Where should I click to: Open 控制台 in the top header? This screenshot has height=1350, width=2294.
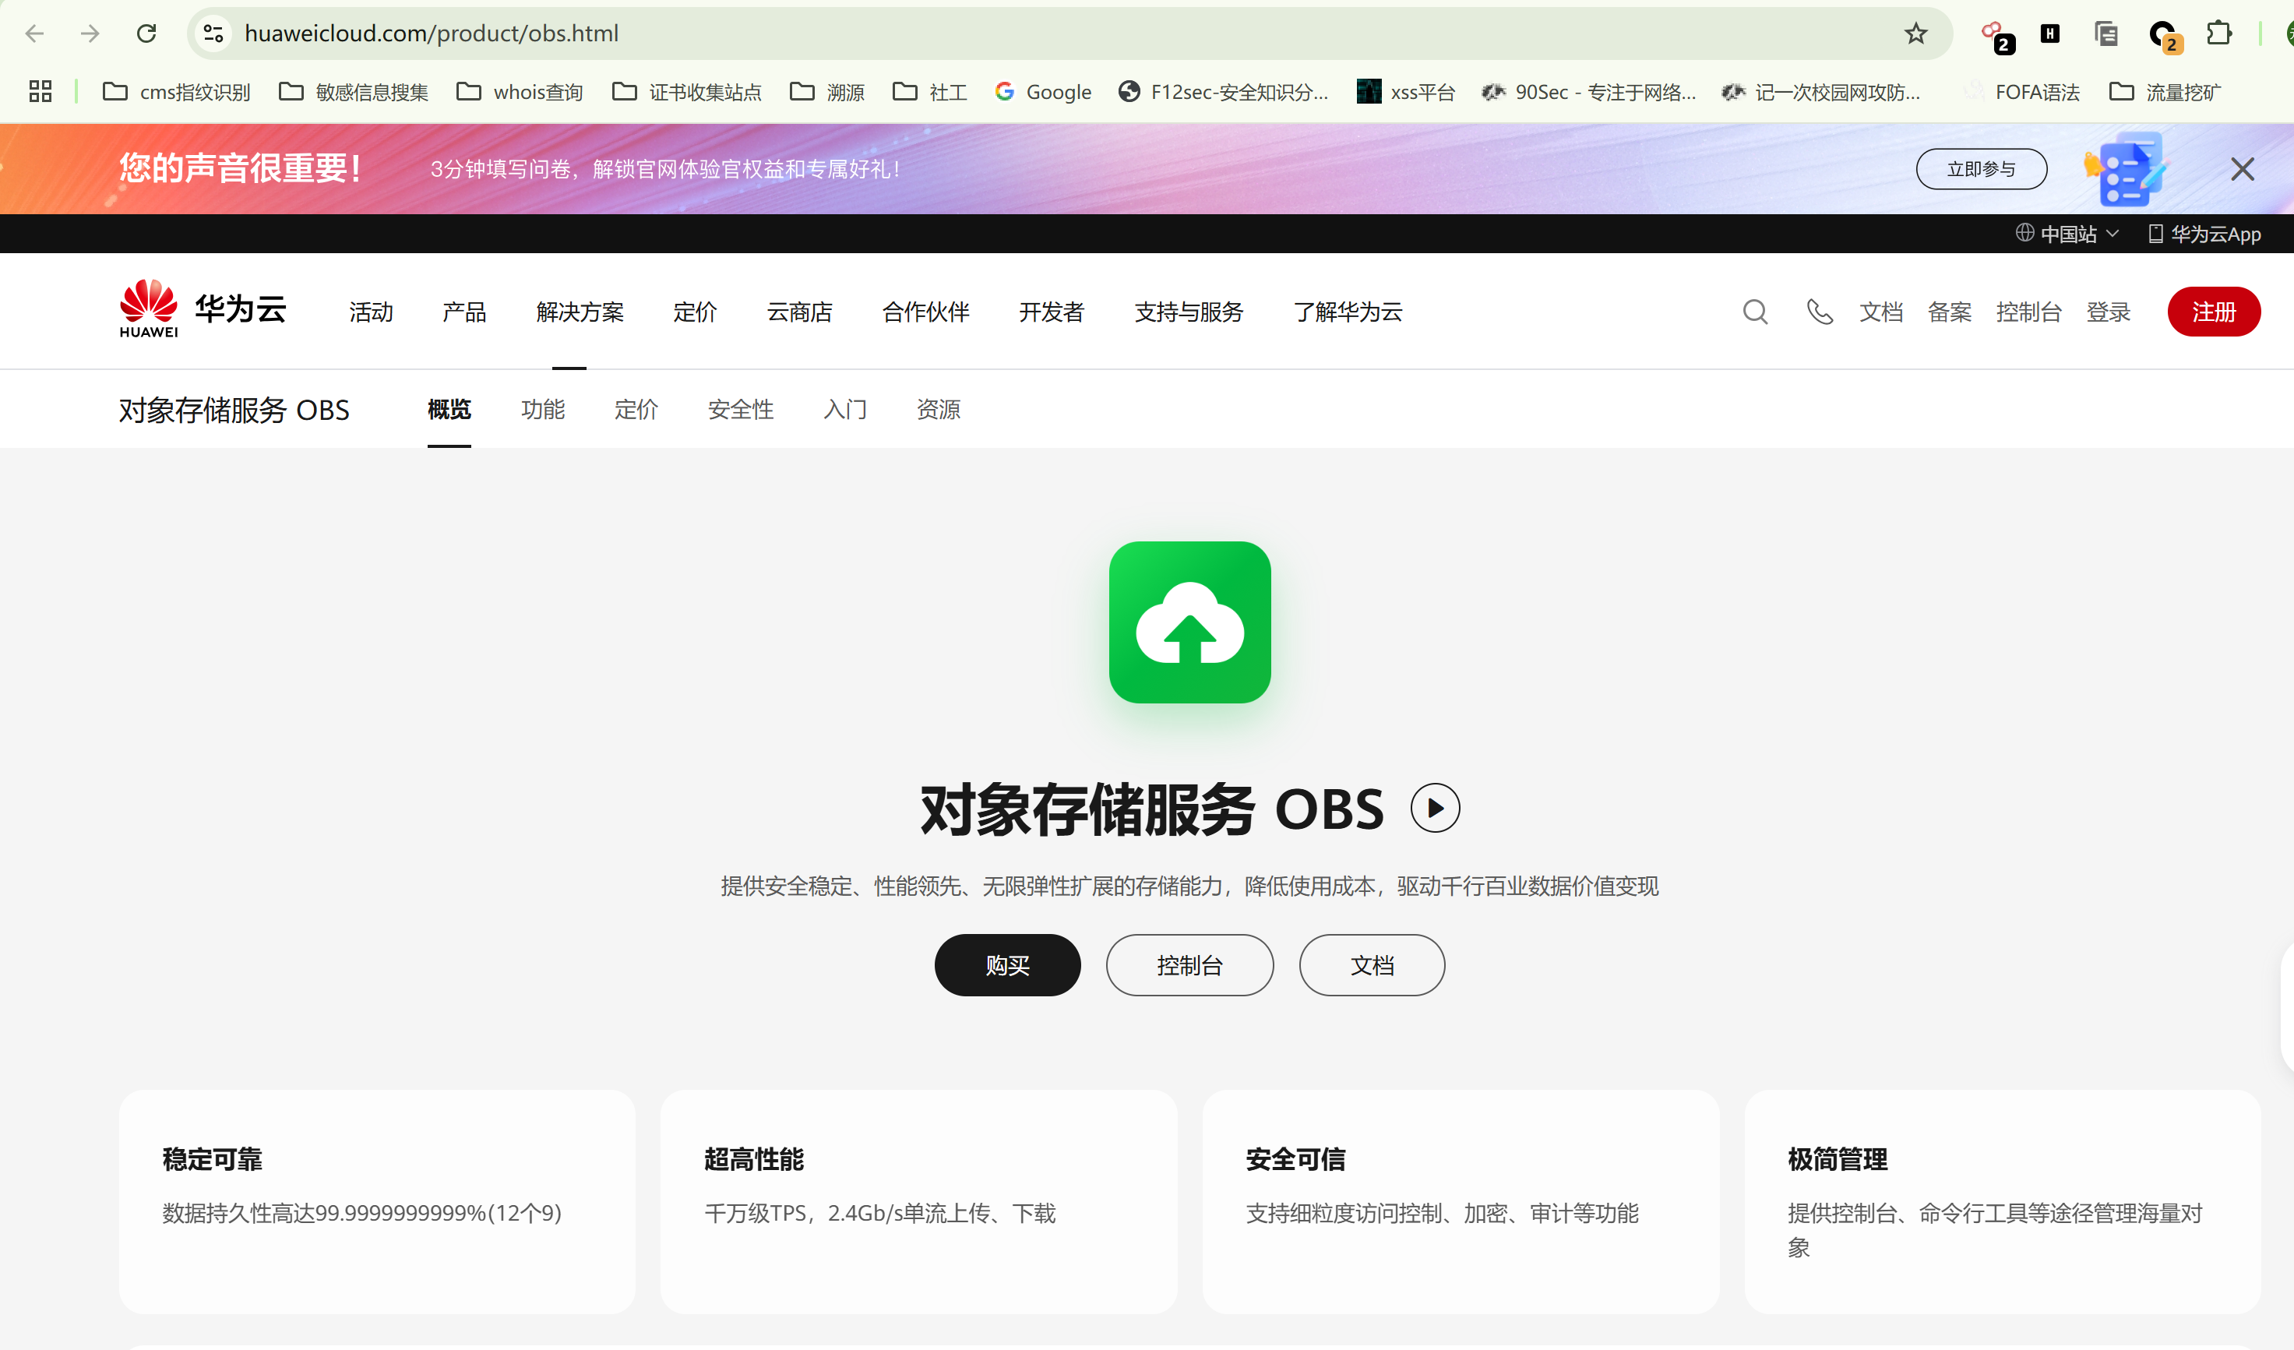coord(2028,312)
